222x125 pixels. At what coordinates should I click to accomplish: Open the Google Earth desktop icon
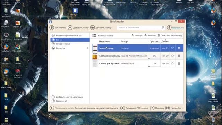point(6,24)
